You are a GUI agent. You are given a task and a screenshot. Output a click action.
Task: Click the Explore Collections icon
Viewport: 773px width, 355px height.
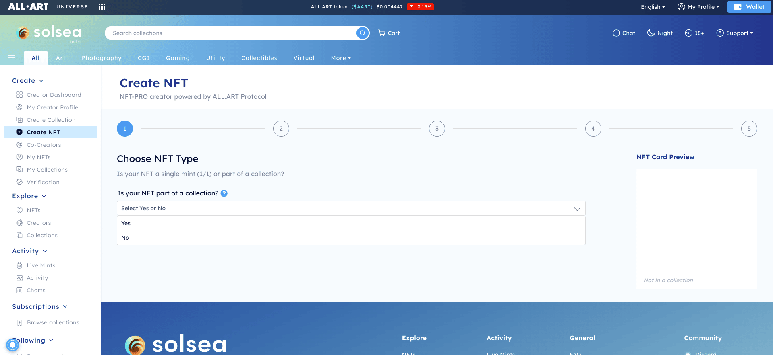coord(19,235)
